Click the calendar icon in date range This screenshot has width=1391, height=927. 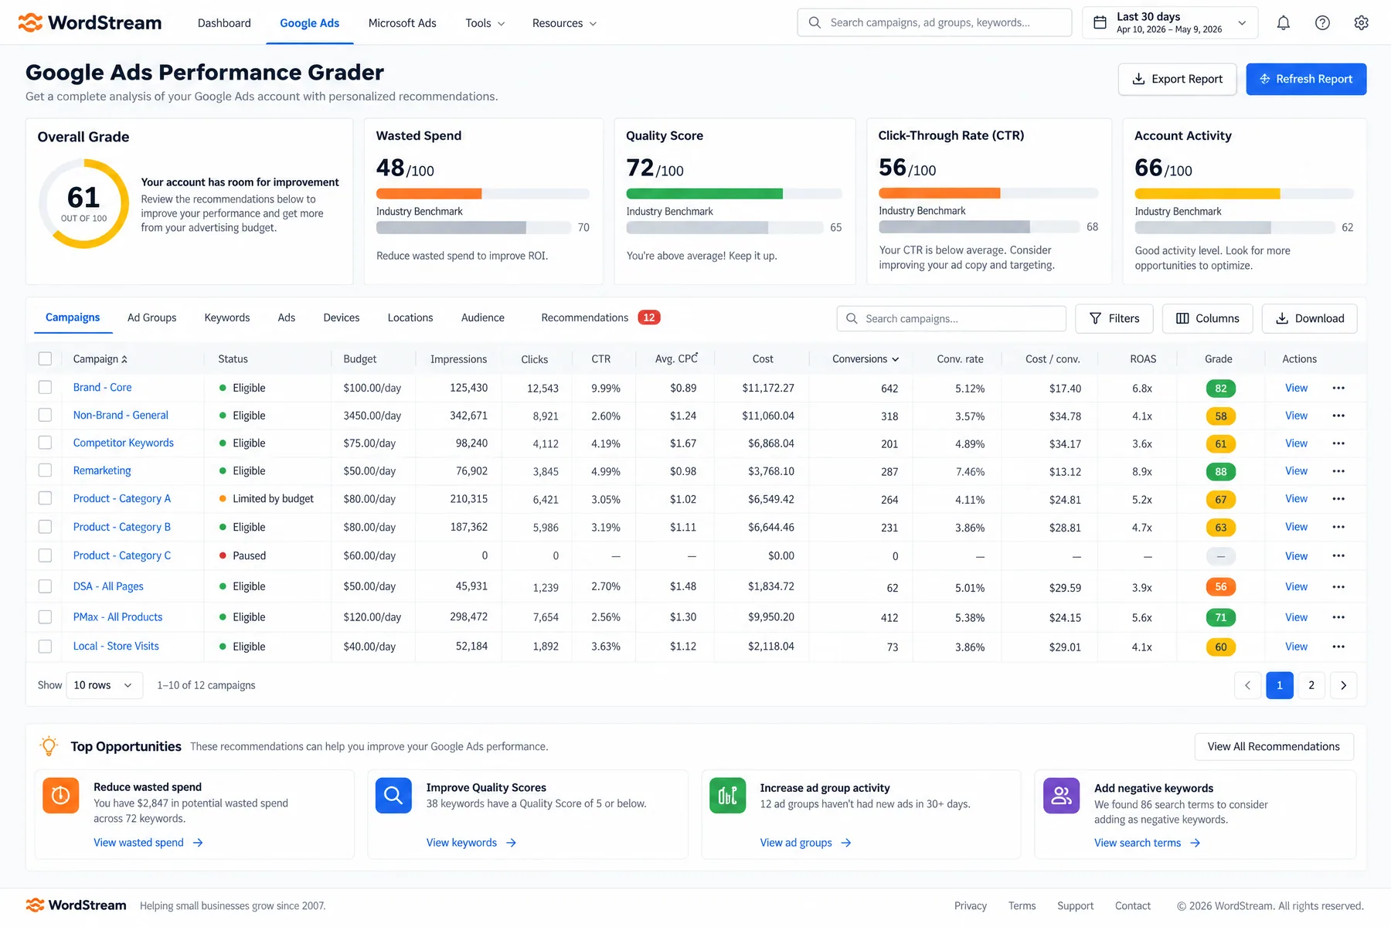point(1100,22)
